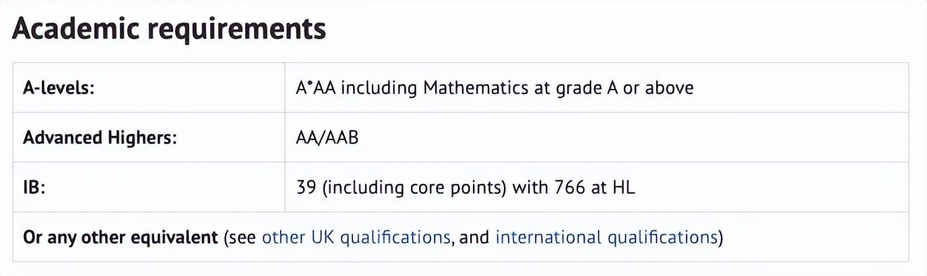Select the IB row label
Image resolution: width=927 pixels, height=276 pixels.
[x=34, y=188]
